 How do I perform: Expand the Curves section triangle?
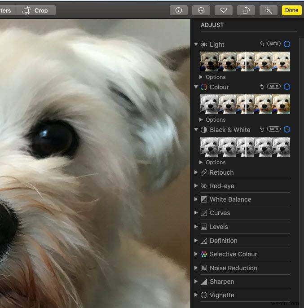(196, 212)
